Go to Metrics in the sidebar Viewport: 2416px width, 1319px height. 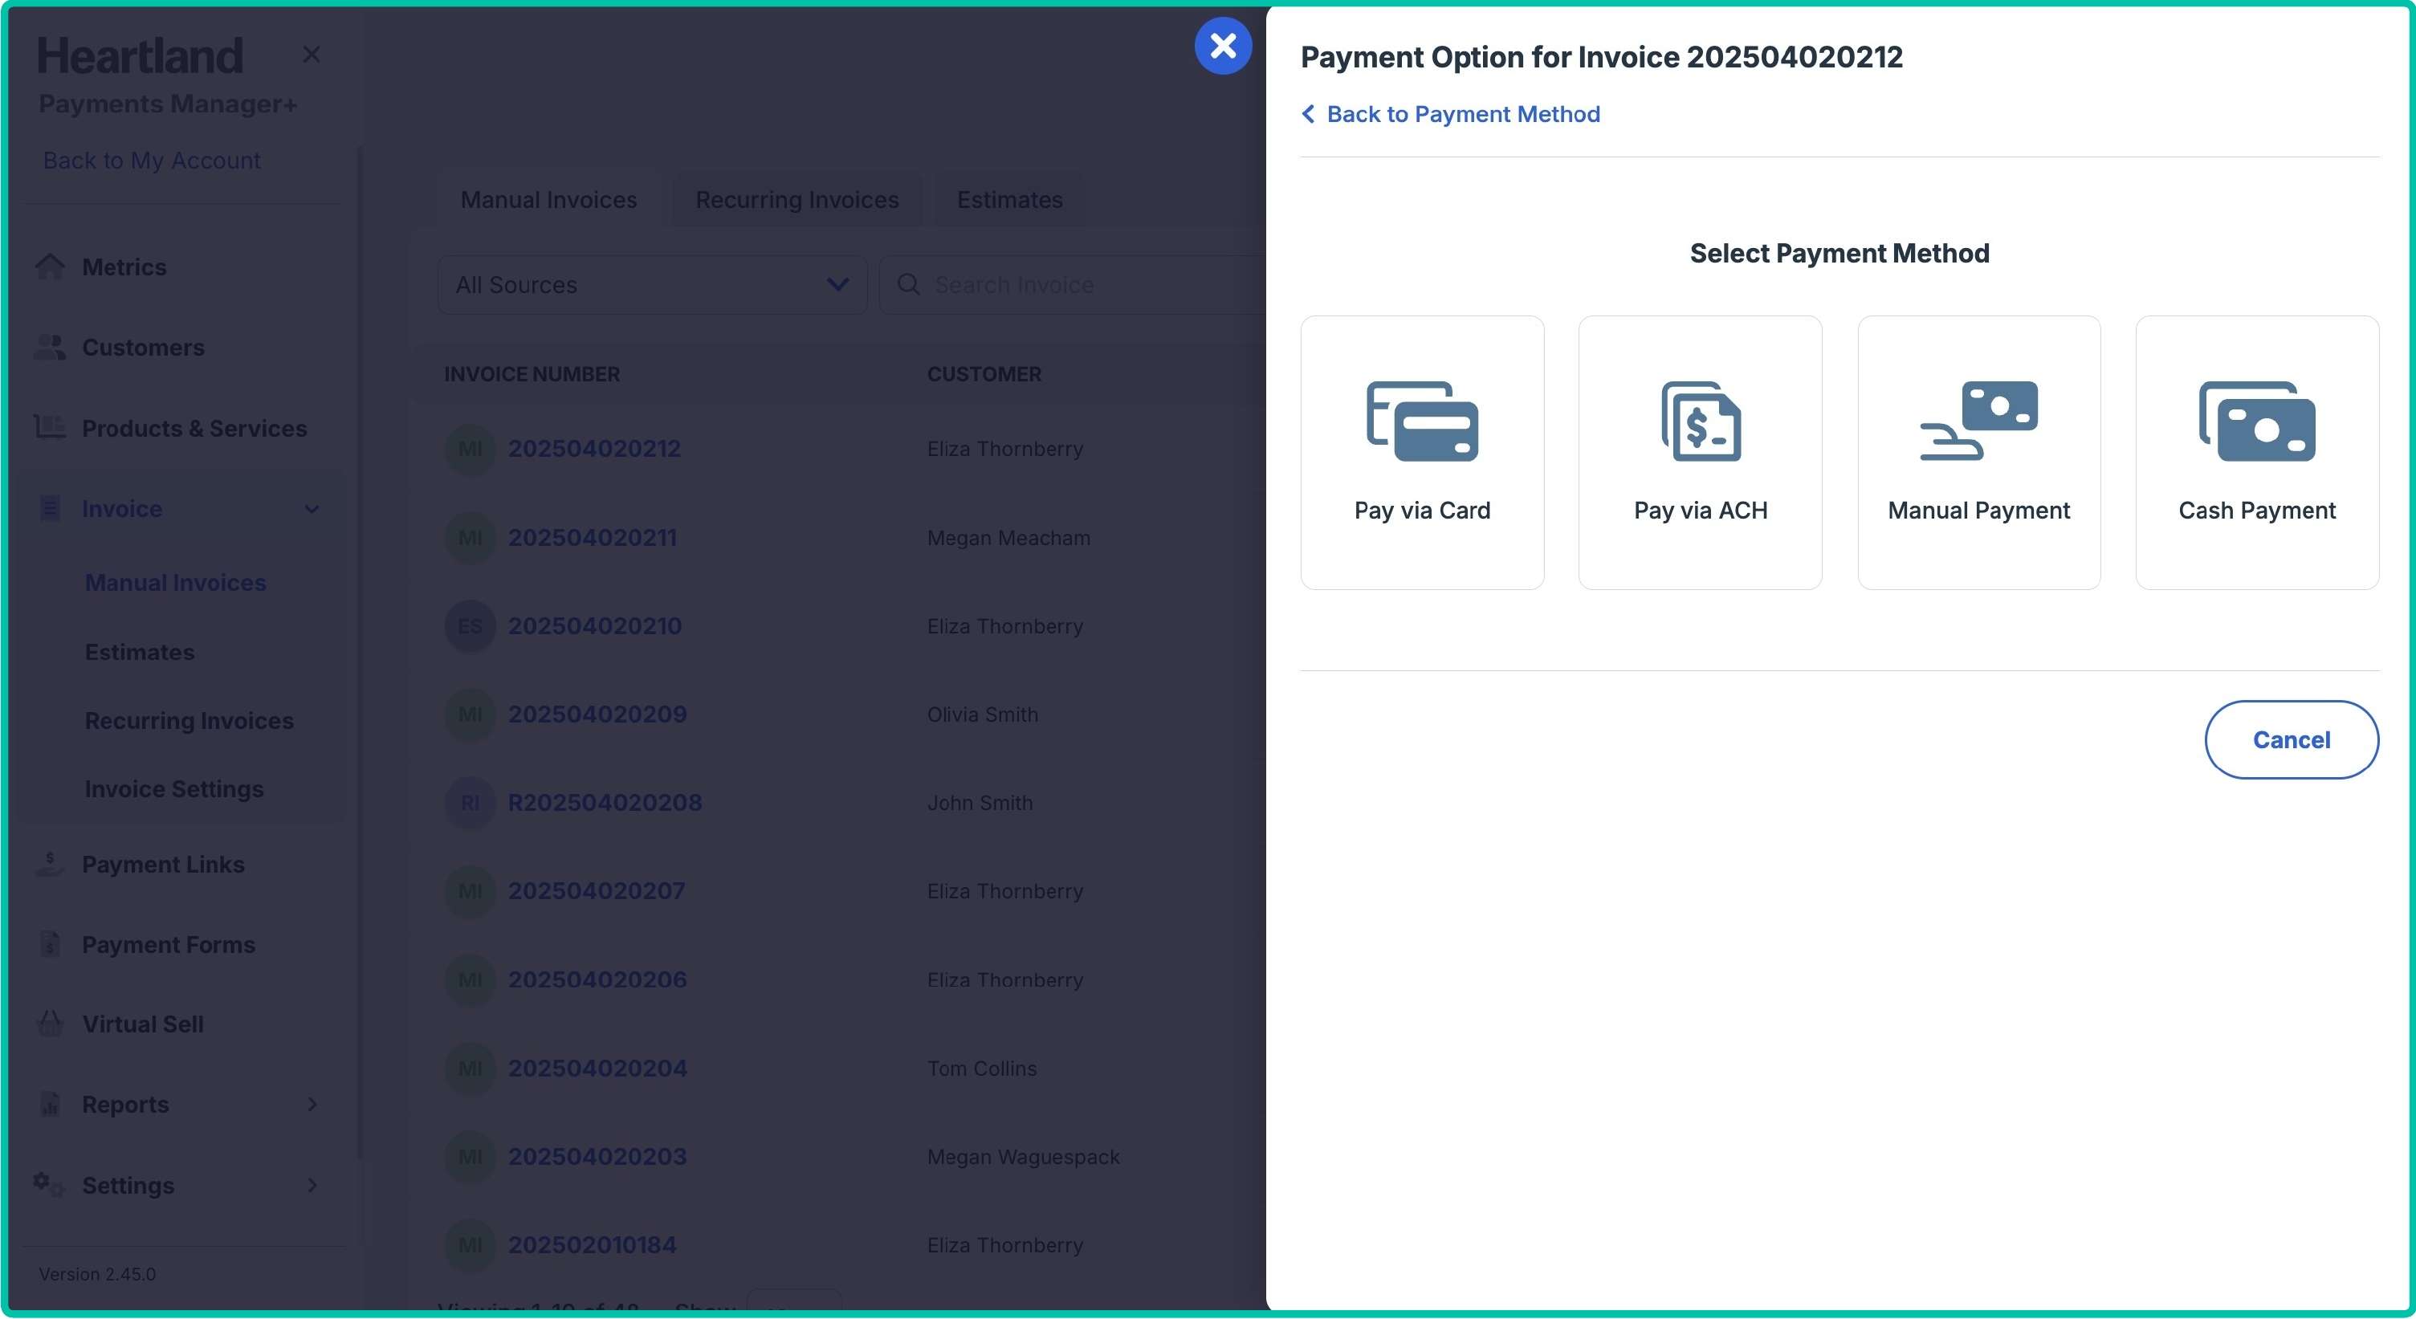pyautogui.click(x=124, y=267)
